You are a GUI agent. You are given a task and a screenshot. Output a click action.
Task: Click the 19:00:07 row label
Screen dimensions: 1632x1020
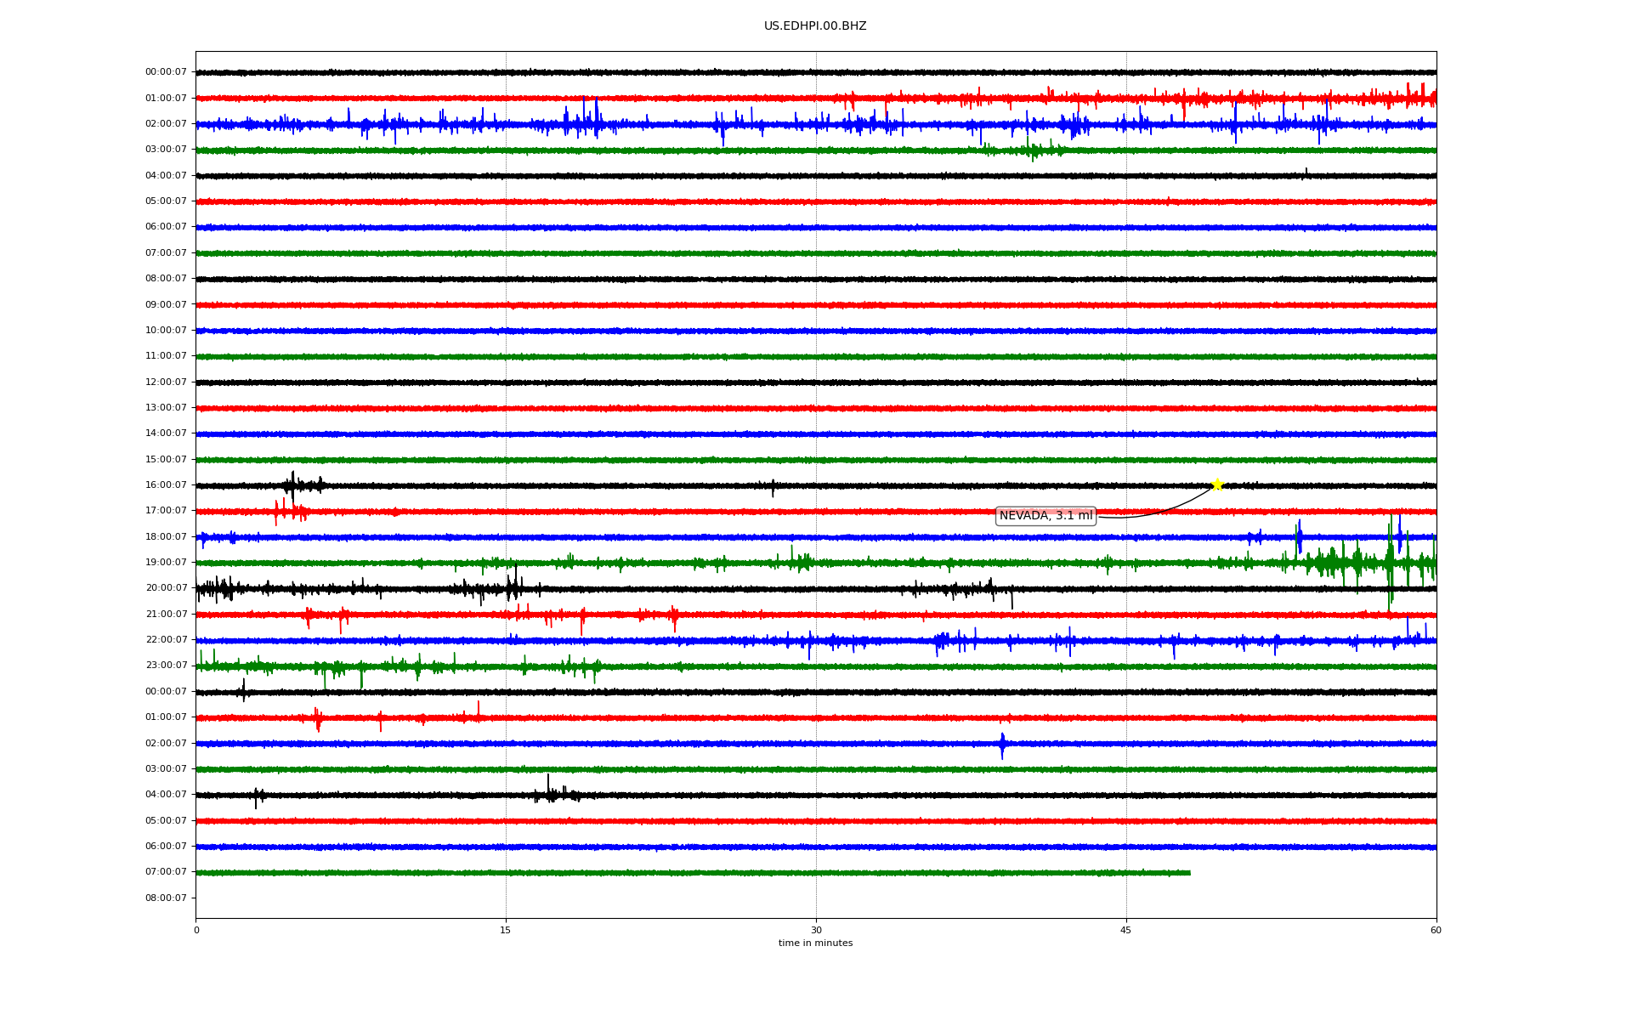tap(166, 563)
